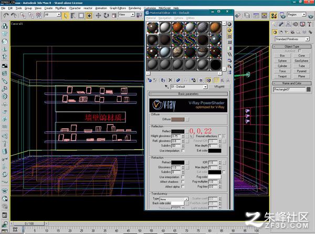Viewport: 315px width, 234px height.
Task: Open the selection filter All dropdown
Action: coord(52,15)
